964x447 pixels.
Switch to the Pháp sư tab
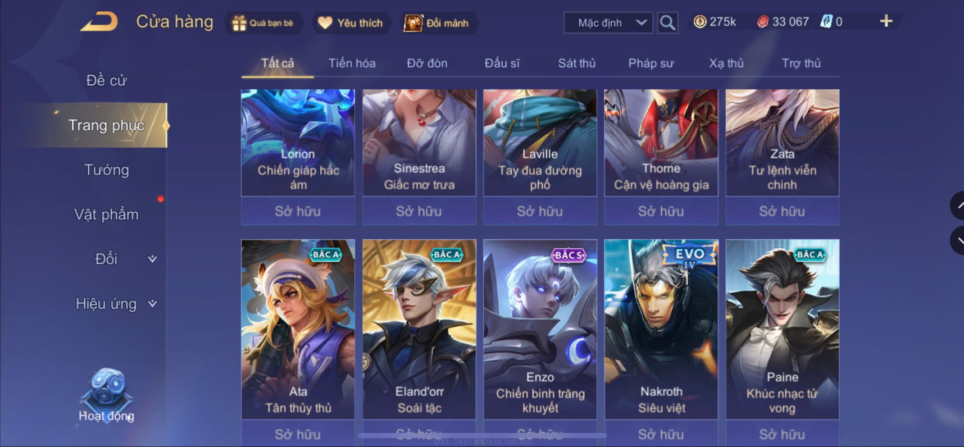pos(651,63)
